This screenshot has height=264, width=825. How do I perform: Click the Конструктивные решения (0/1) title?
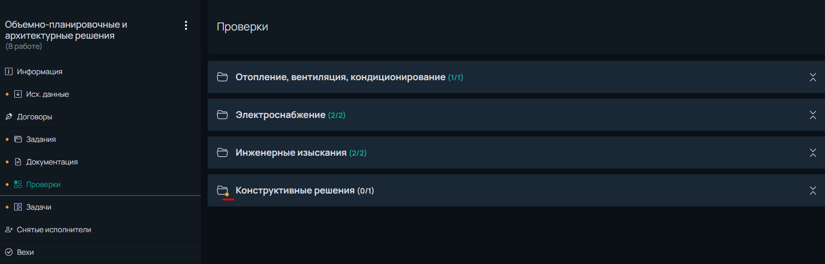click(x=305, y=190)
